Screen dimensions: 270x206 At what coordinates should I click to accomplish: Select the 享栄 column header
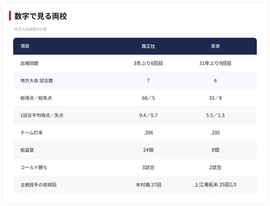point(215,46)
